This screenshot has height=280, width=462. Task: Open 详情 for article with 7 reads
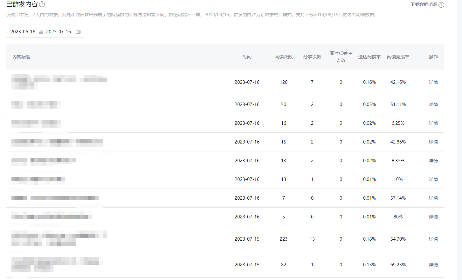(x=433, y=198)
